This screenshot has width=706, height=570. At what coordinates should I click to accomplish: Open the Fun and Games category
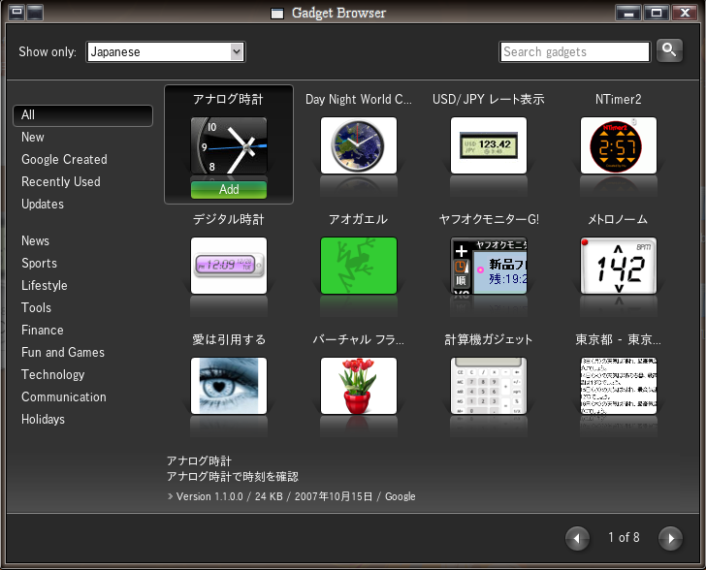click(x=63, y=353)
